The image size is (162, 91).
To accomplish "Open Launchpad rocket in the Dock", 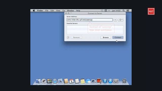I will [44, 81].
